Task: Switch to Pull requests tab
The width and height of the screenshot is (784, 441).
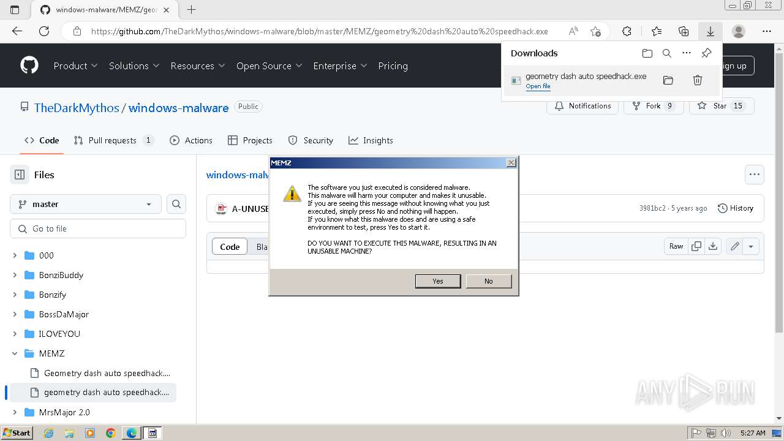Action: [x=113, y=140]
